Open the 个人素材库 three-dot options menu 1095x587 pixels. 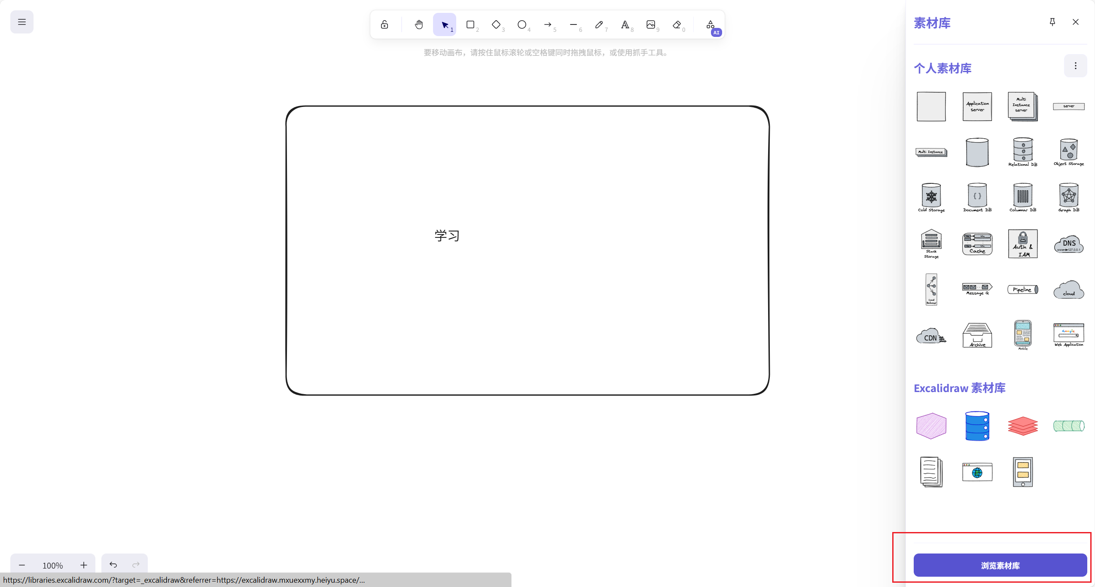click(1076, 66)
